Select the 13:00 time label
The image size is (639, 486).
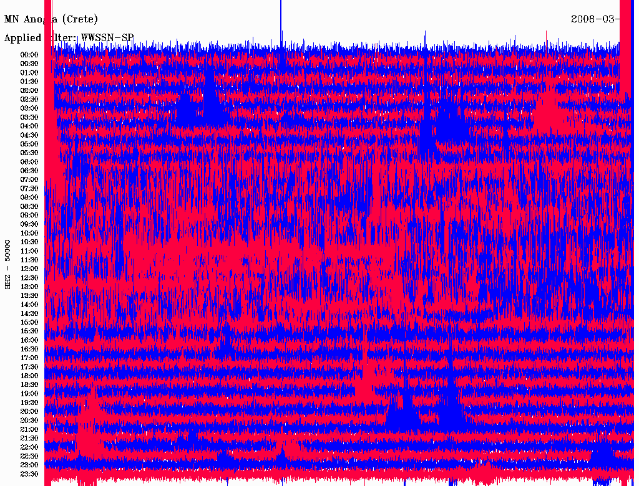tap(29, 287)
